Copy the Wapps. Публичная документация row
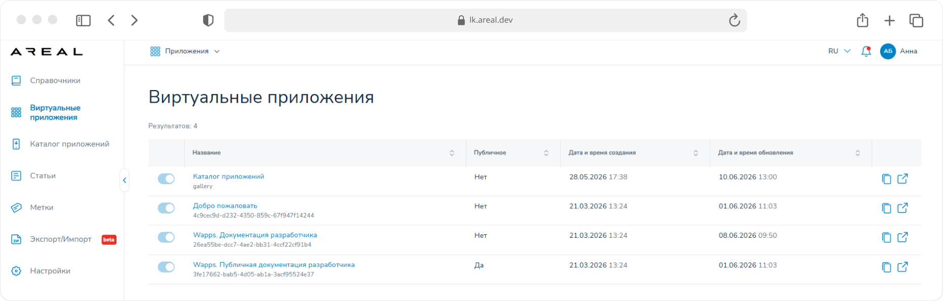Viewport: 943px width, 301px height. coord(886,267)
